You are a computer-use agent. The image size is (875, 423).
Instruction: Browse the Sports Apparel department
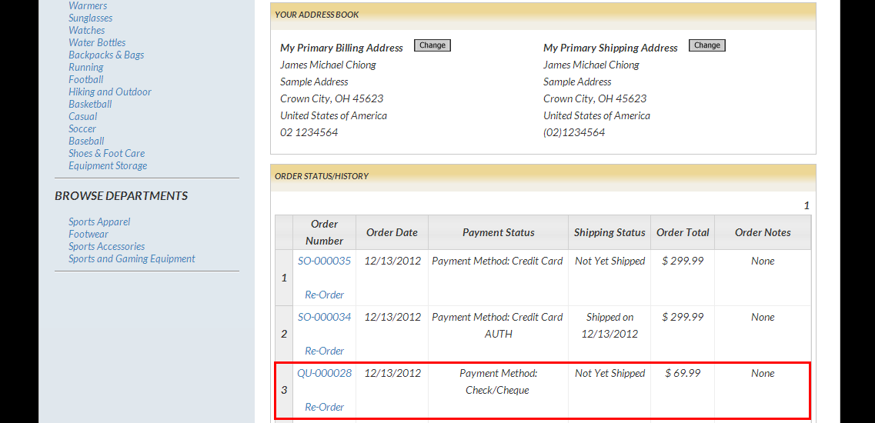[x=99, y=221]
